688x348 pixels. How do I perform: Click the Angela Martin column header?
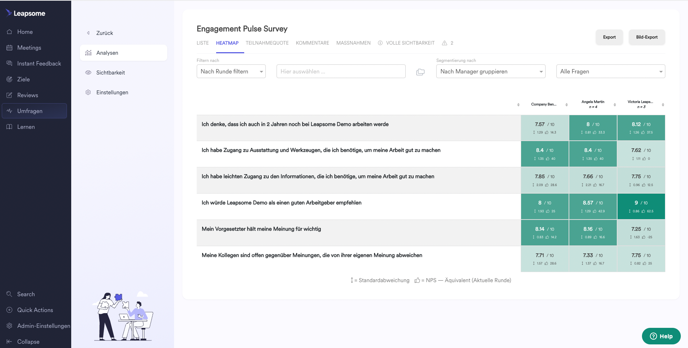[593, 104]
